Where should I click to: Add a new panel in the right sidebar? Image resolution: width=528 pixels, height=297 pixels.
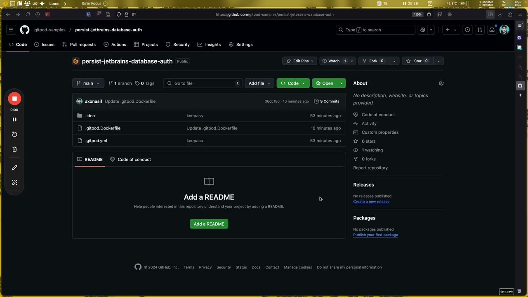click(x=520, y=95)
